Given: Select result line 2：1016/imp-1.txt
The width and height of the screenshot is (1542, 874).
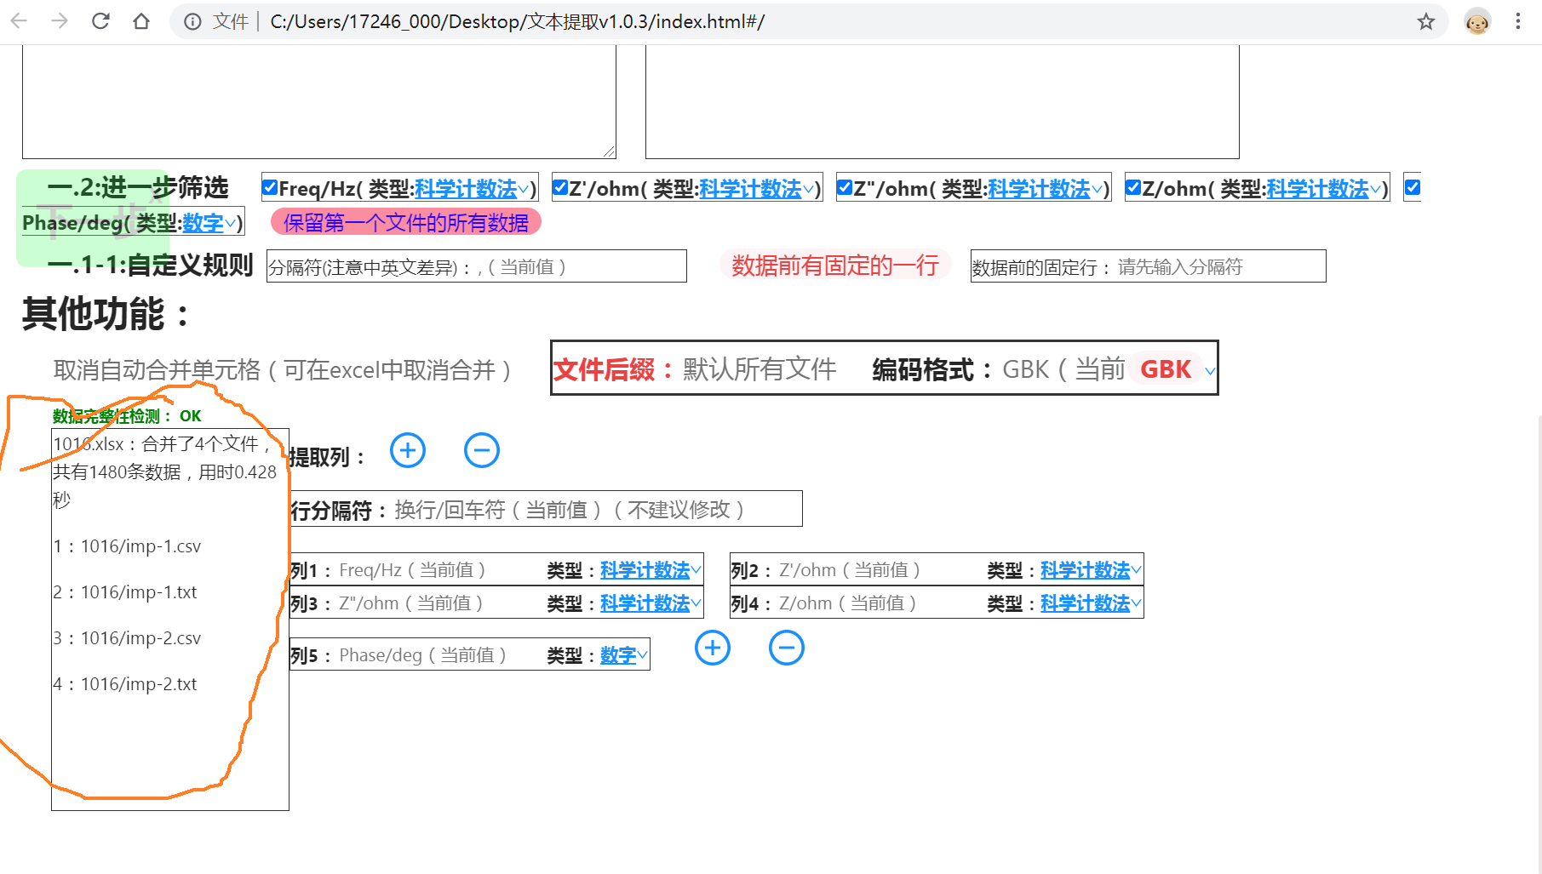Looking at the screenshot, I should coord(125,592).
